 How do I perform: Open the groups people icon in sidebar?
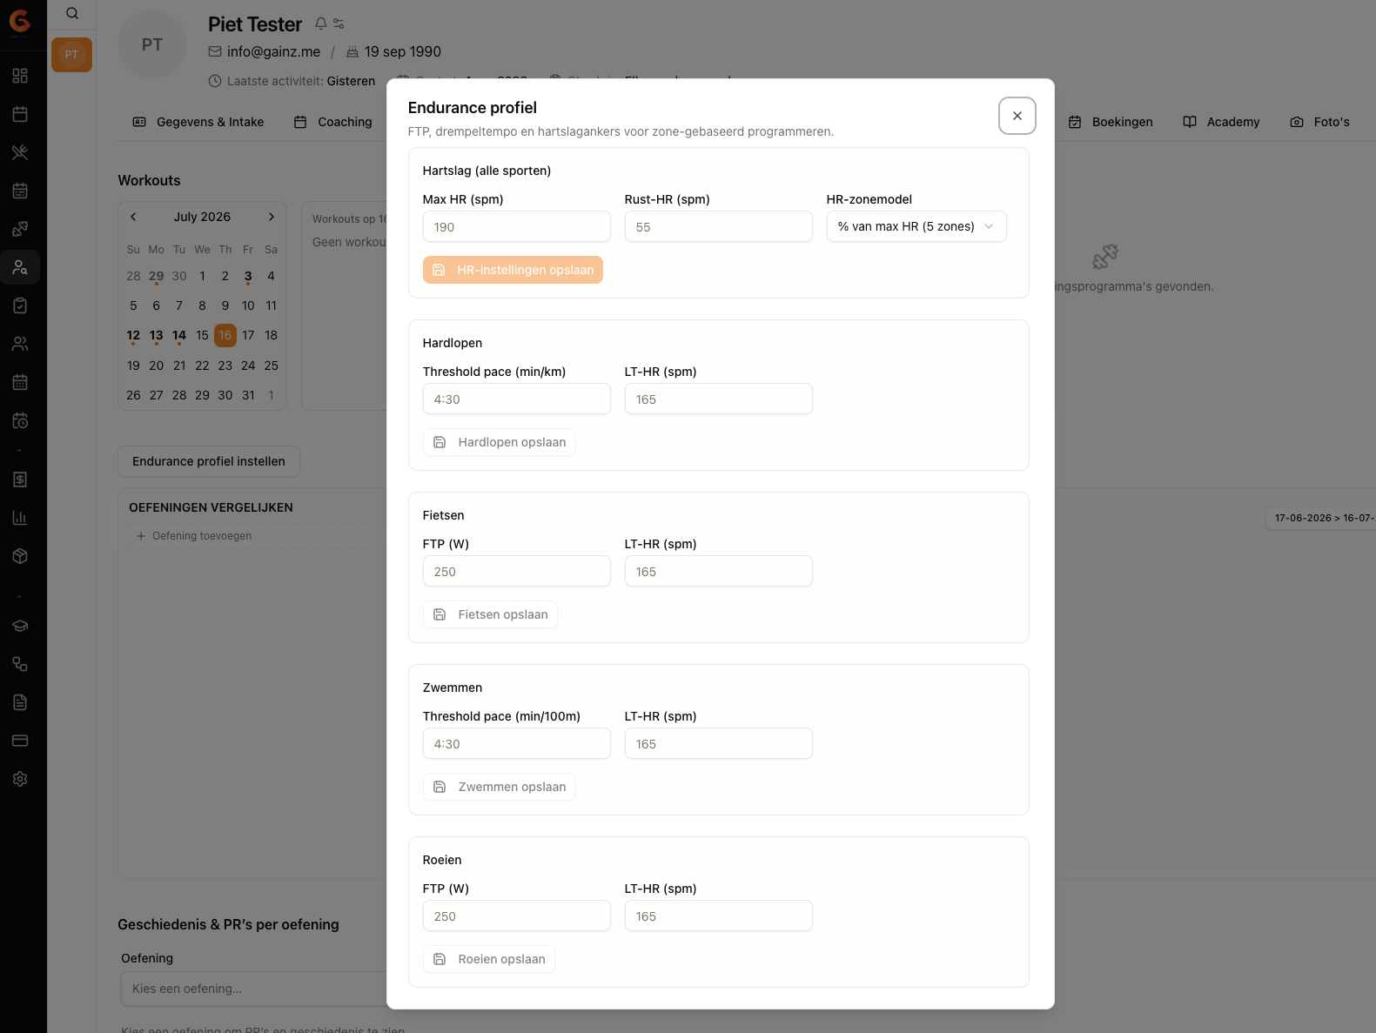20,344
